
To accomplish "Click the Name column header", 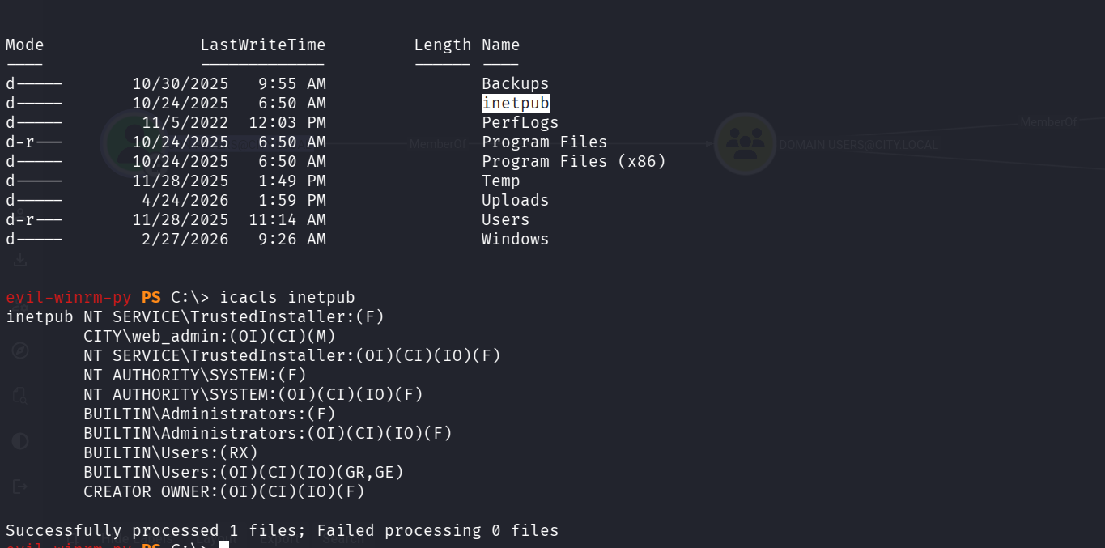I will pyautogui.click(x=500, y=45).
